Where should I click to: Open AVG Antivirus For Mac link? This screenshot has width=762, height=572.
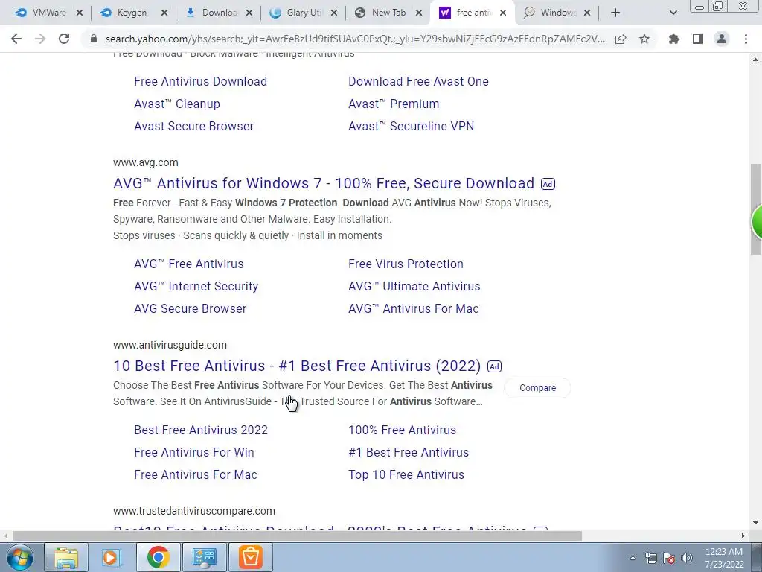click(414, 308)
